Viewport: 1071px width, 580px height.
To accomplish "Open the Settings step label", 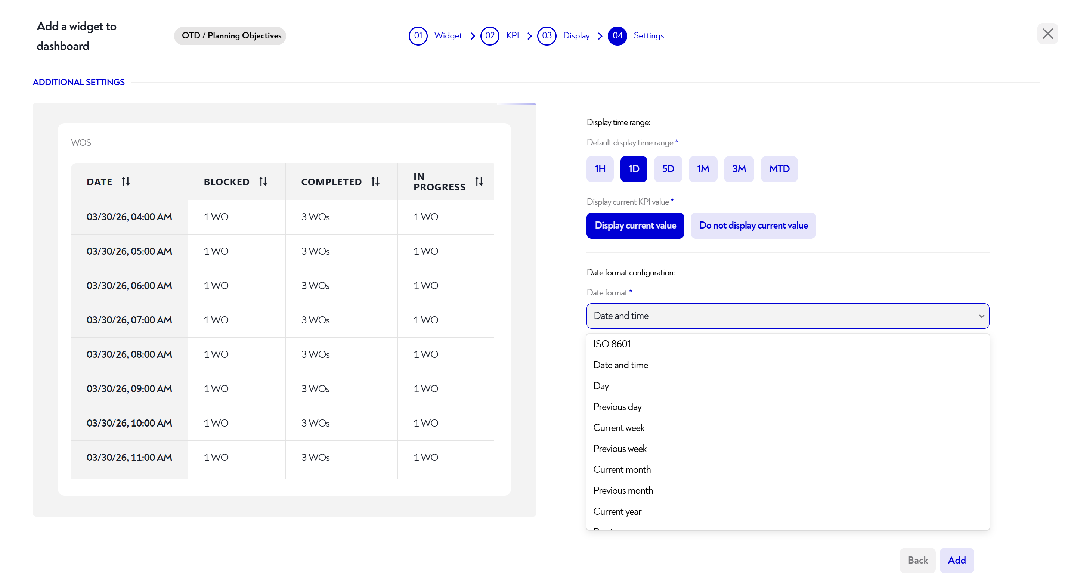I will point(648,36).
